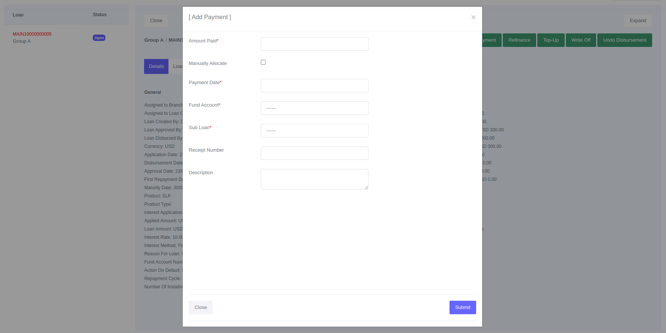Viewport: 666px width, 333px height.
Task: Click the Status column header
Action: click(99, 15)
